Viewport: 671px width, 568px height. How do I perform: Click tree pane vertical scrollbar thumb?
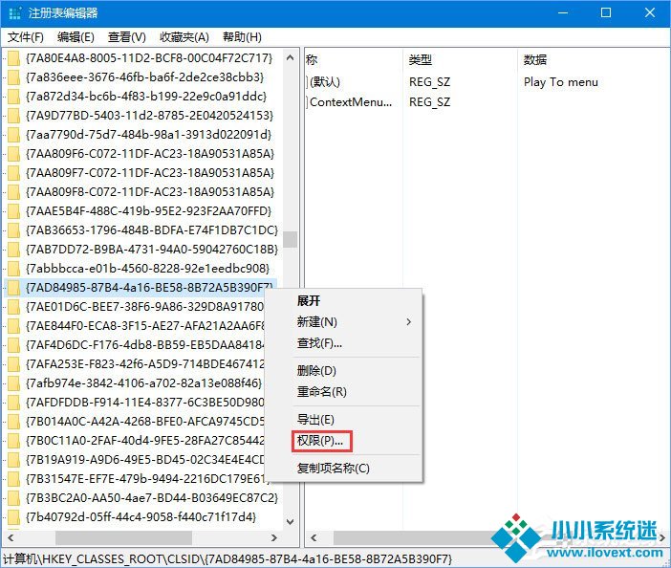pyautogui.click(x=291, y=239)
